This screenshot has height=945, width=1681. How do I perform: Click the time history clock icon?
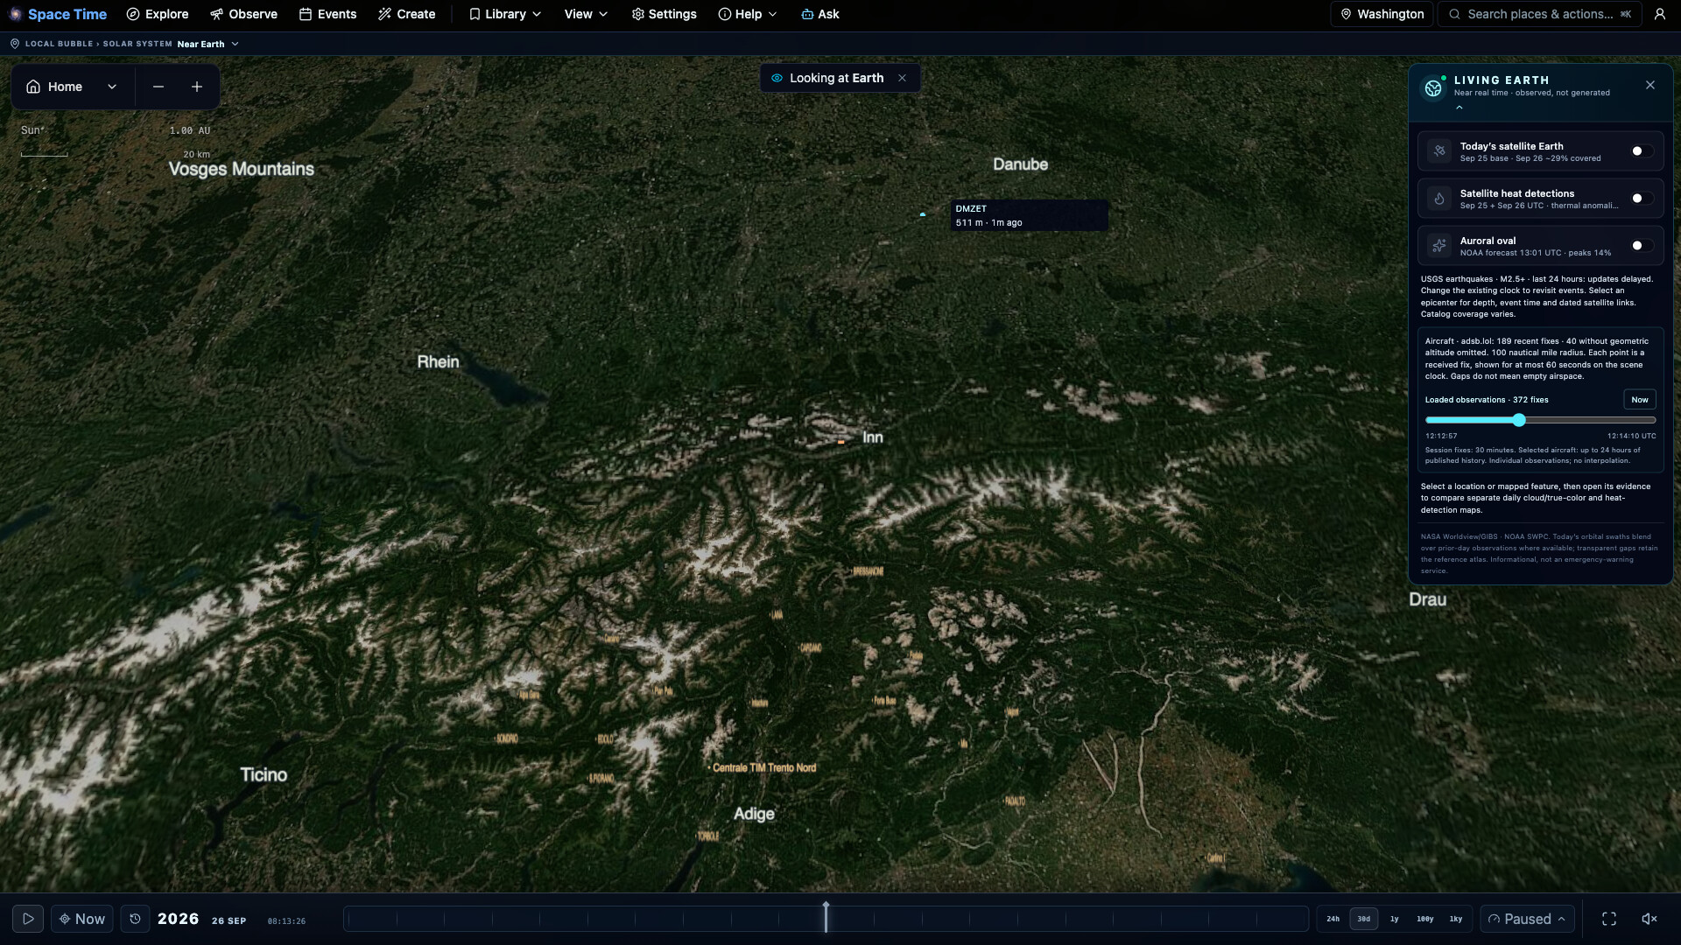[135, 919]
